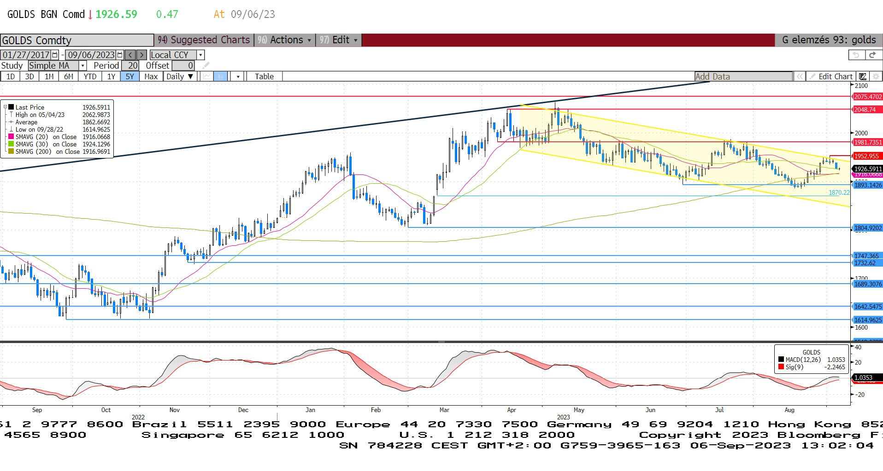
Task: Click the 1642.5475 price level label
Action: 867,307
